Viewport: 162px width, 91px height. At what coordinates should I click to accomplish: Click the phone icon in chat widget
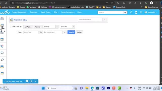click(x=31, y=81)
